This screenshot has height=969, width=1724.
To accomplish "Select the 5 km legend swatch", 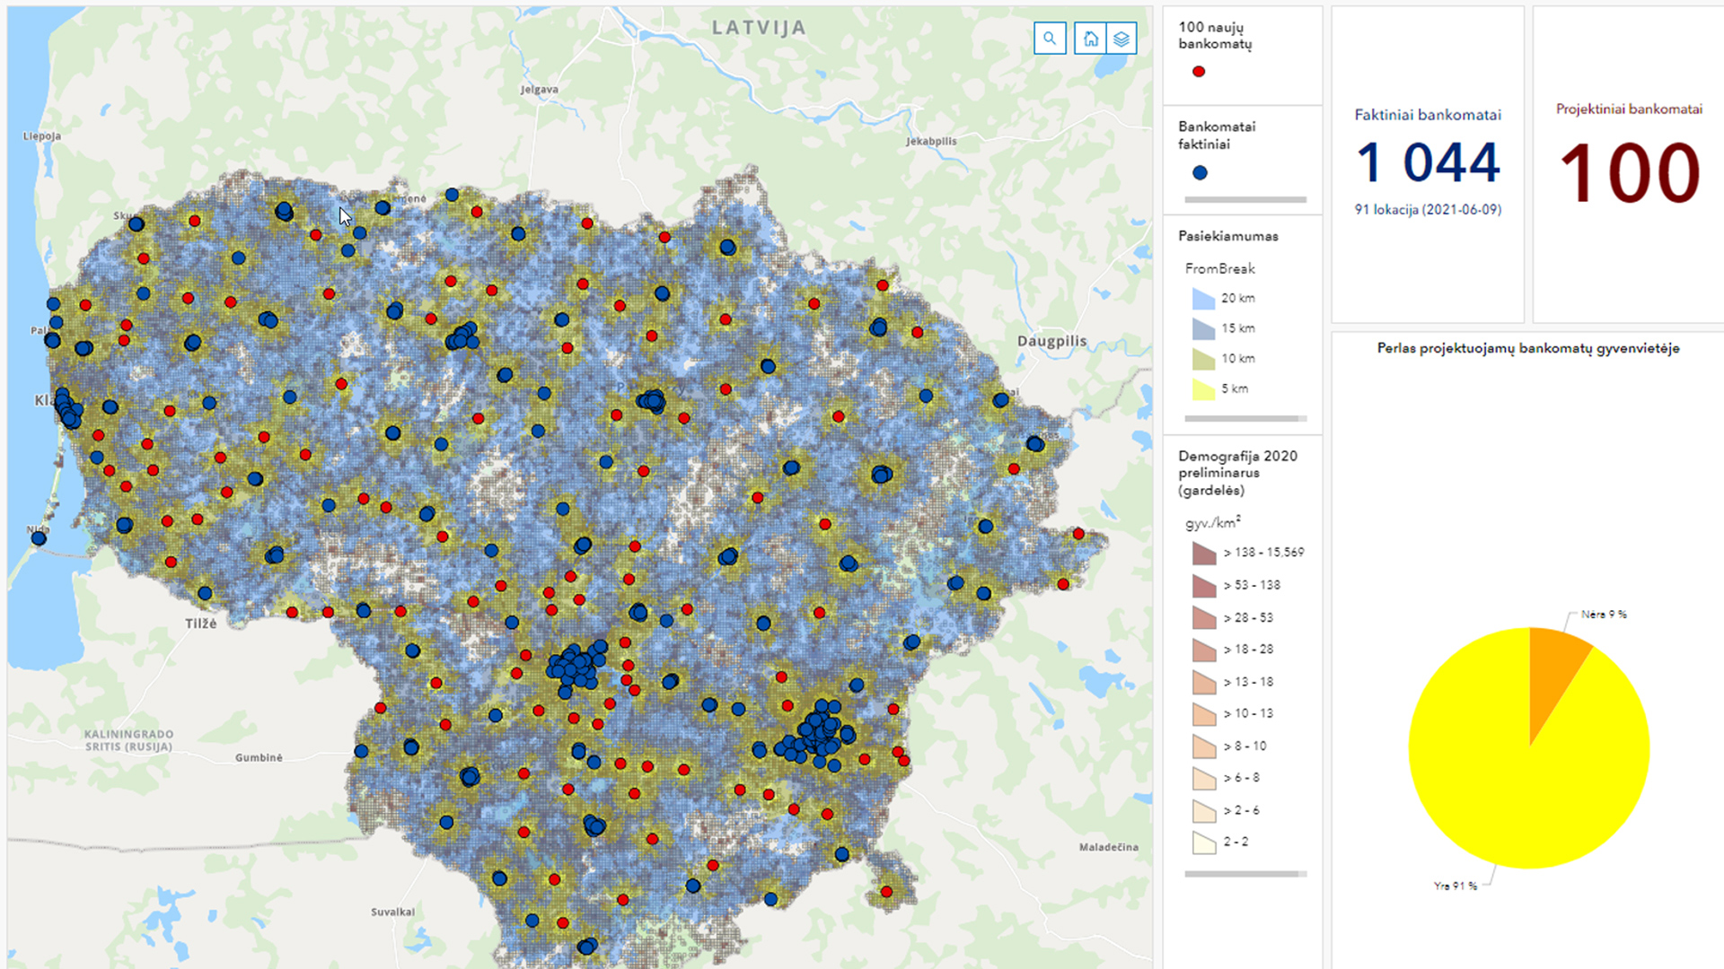I will click(x=1203, y=389).
